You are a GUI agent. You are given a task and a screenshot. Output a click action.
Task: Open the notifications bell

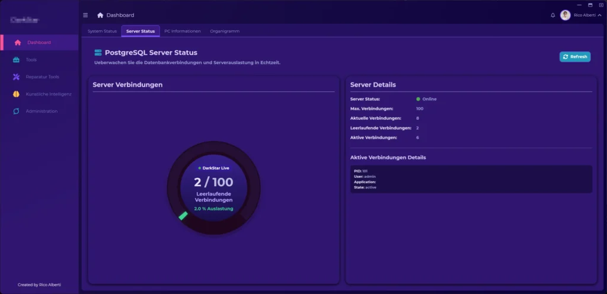(553, 15)
